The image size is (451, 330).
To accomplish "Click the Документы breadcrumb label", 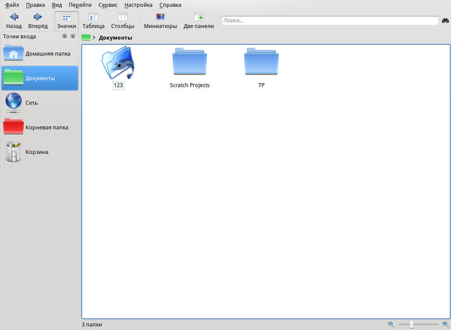I will coord(116,38).
